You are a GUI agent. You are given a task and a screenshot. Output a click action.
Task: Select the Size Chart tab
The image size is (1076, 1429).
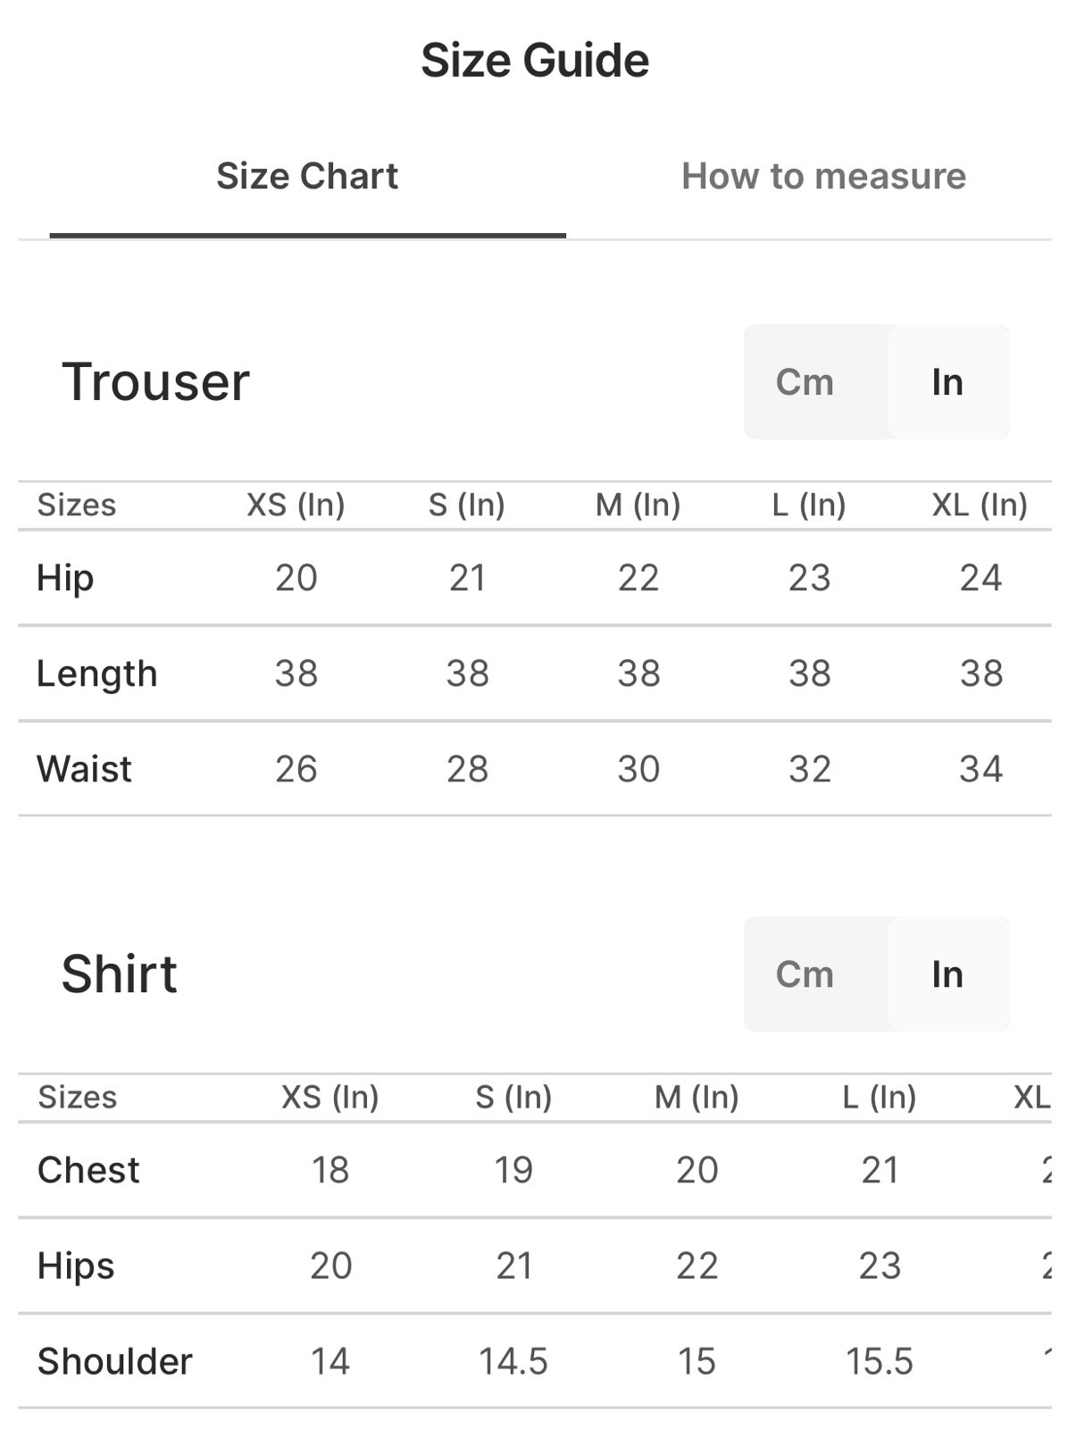307,176
